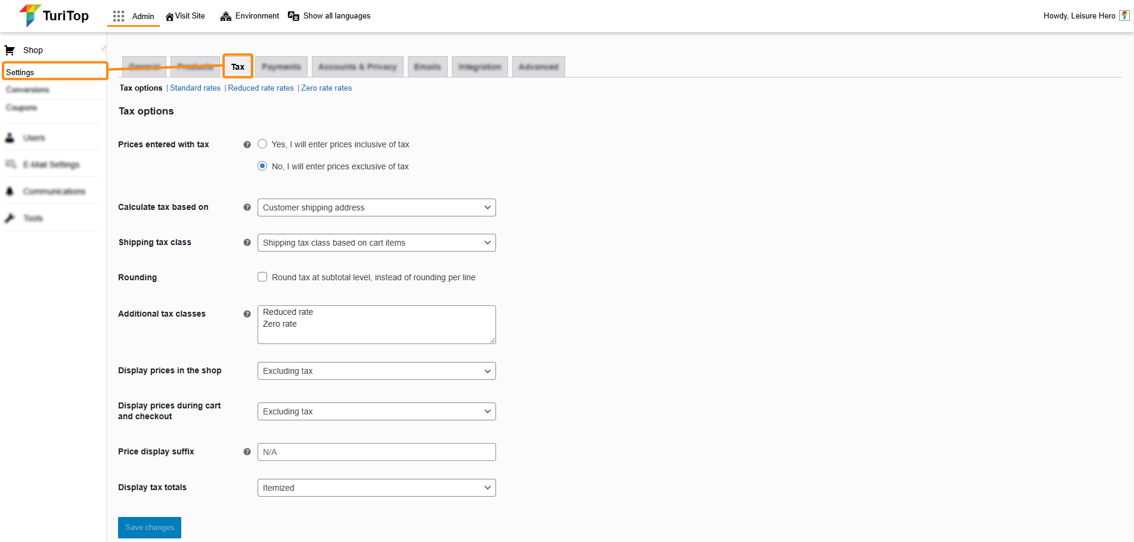1134x542 pixels.
Task: Click the Visit Site home icon
Action: (169, 17)
